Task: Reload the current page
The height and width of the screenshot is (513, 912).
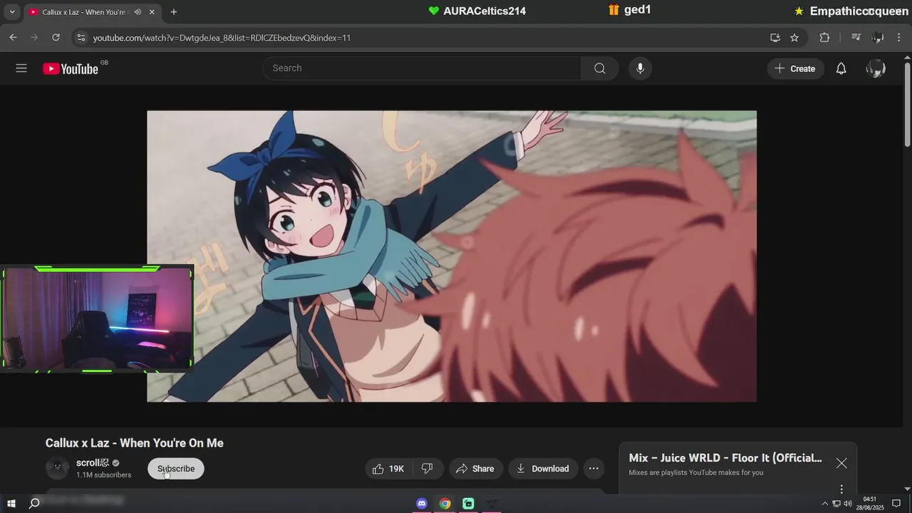Action: tap(56, 37)
